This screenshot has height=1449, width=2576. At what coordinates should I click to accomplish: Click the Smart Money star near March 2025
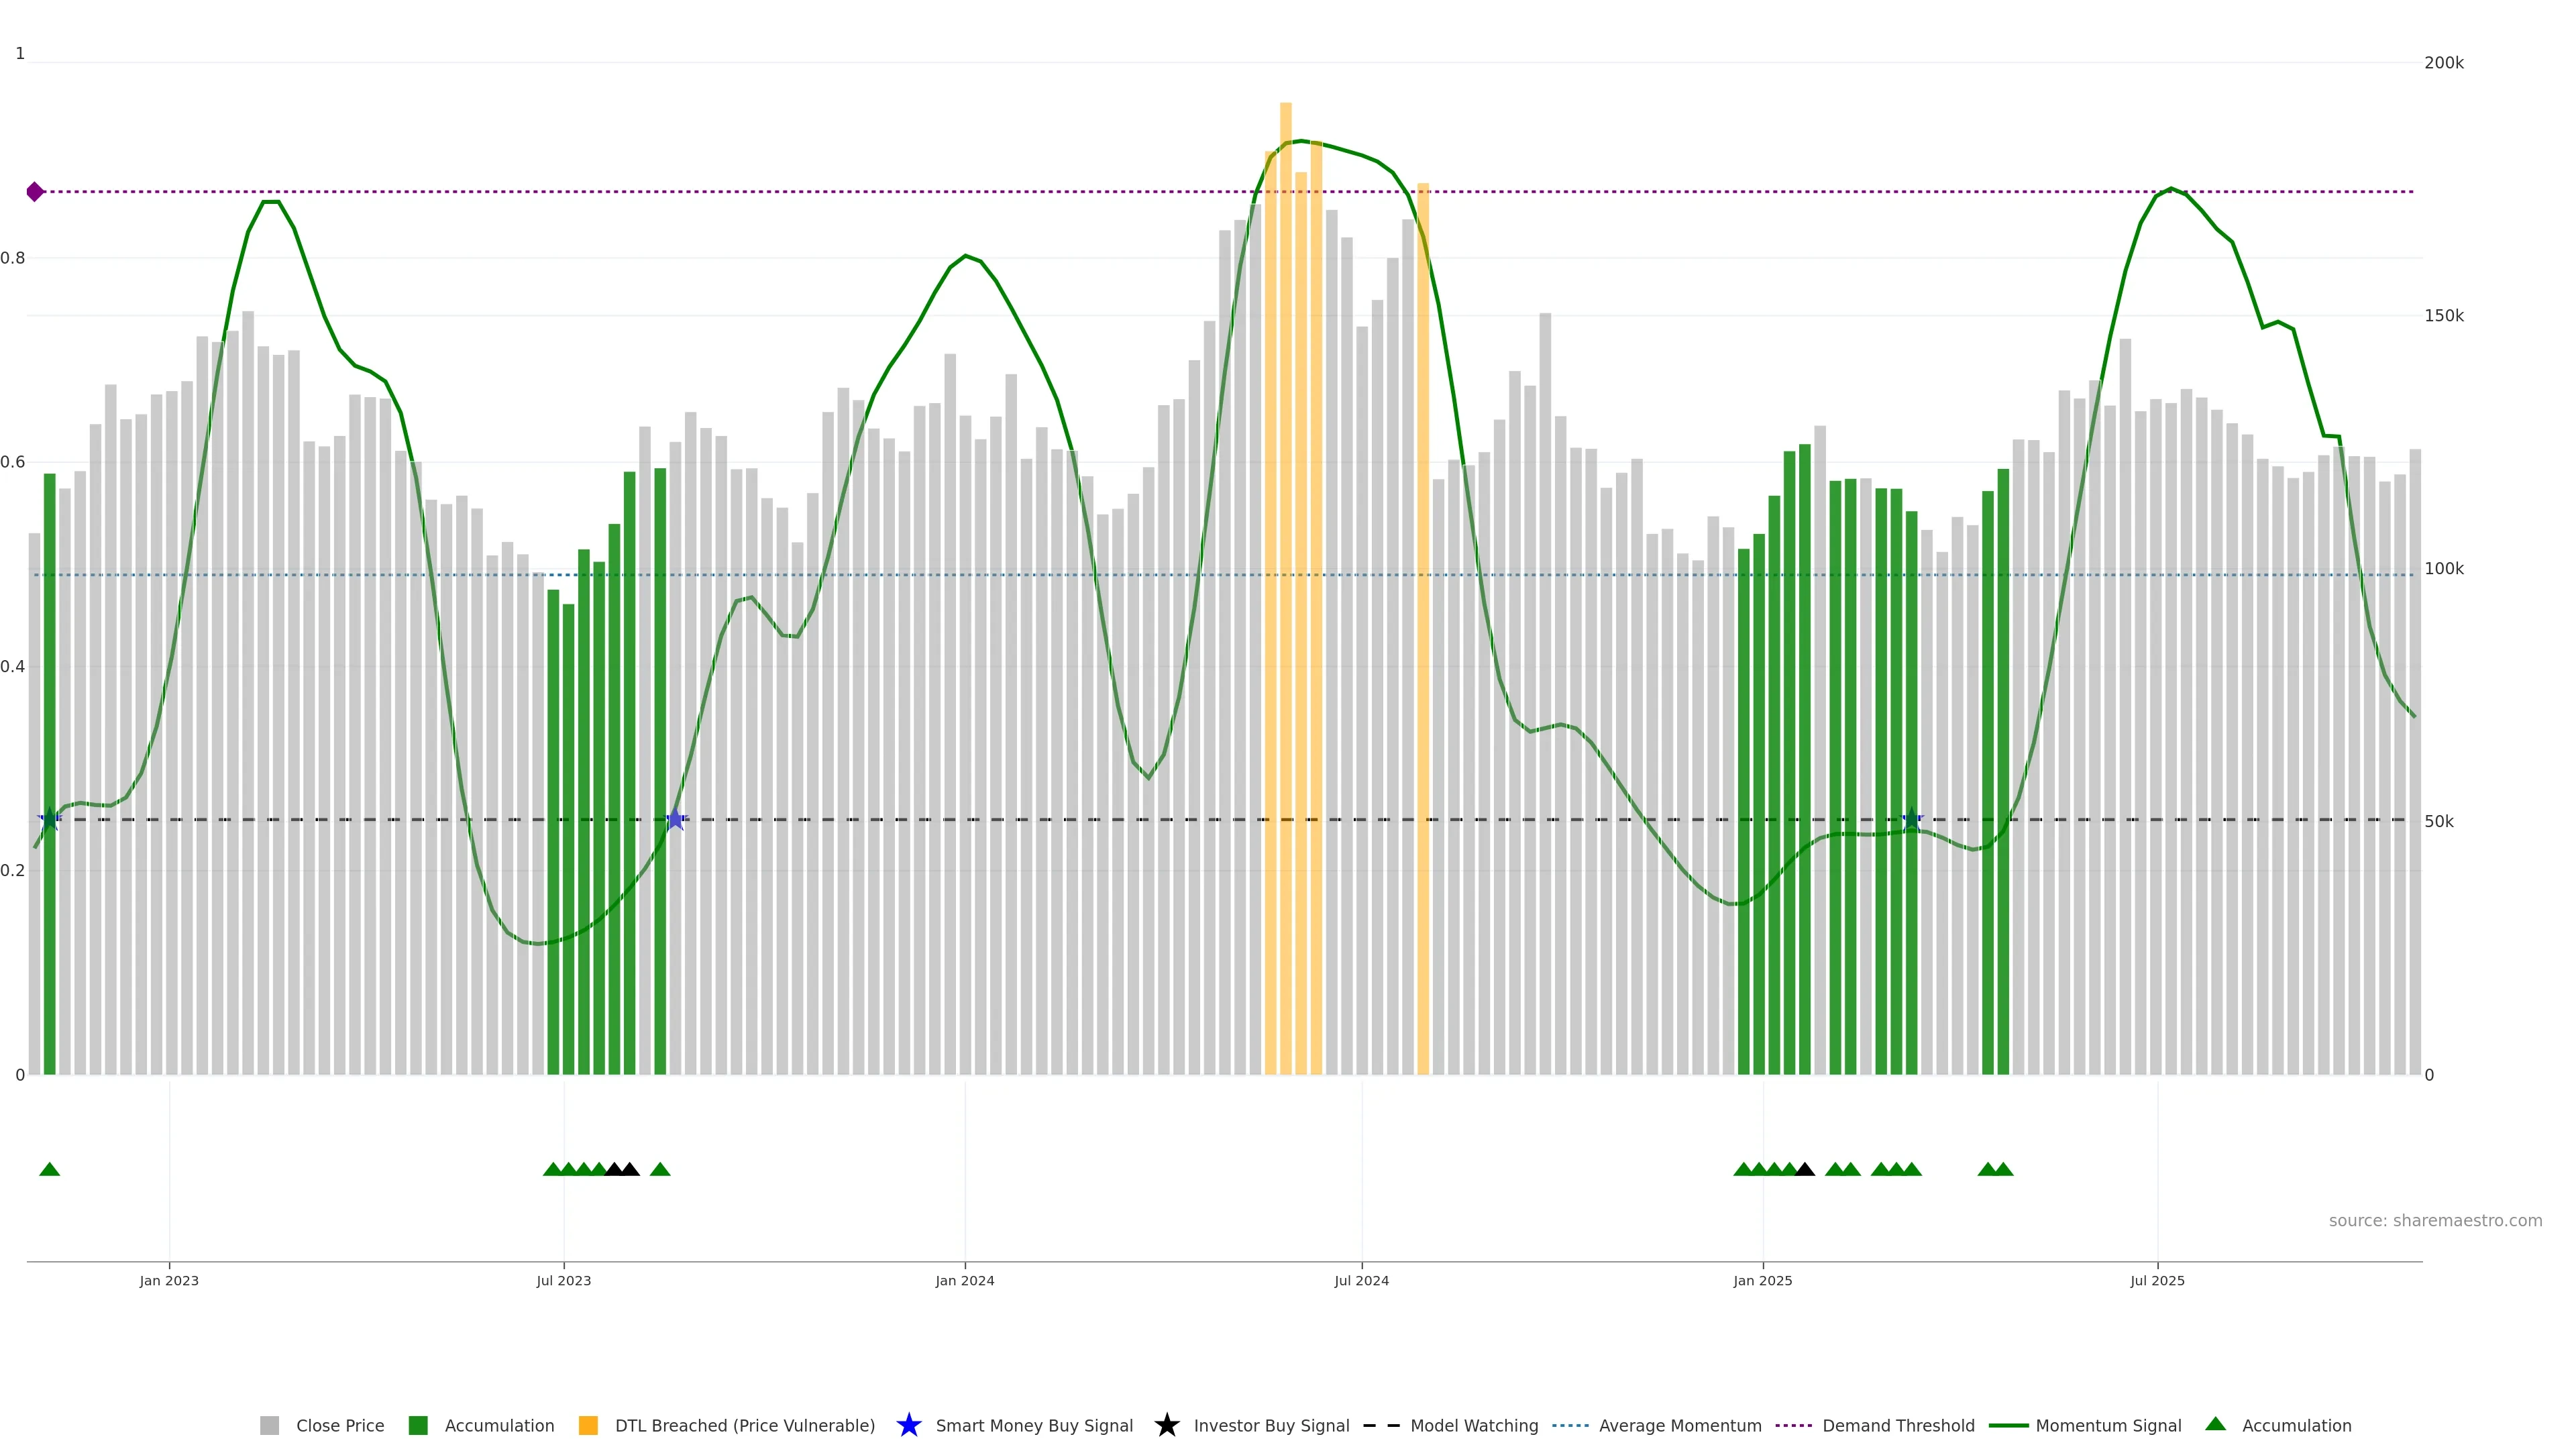click(1911, 820)
